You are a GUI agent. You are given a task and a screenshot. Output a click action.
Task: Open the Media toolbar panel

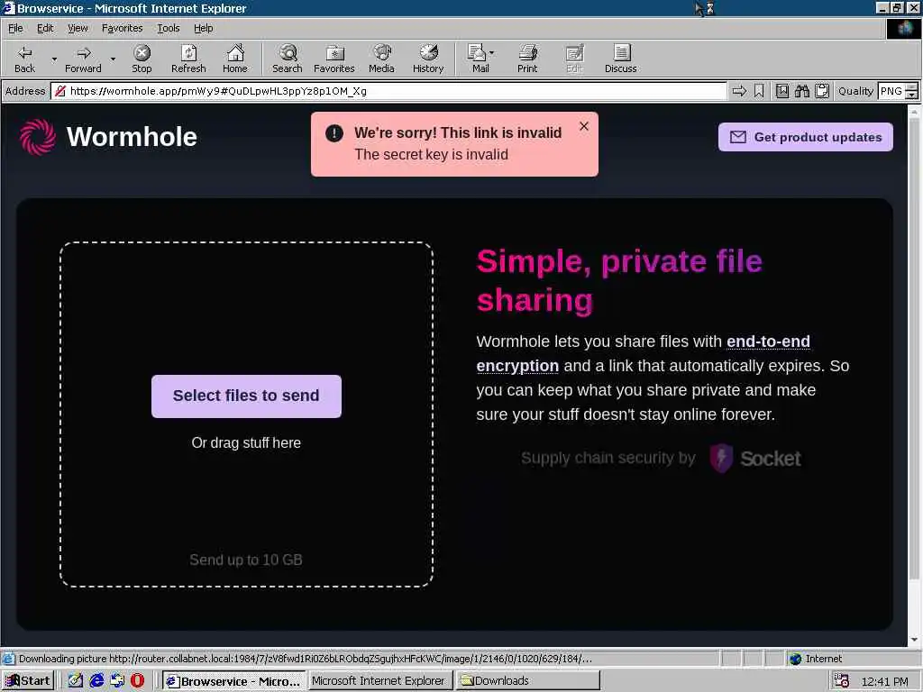click(381, 59)
